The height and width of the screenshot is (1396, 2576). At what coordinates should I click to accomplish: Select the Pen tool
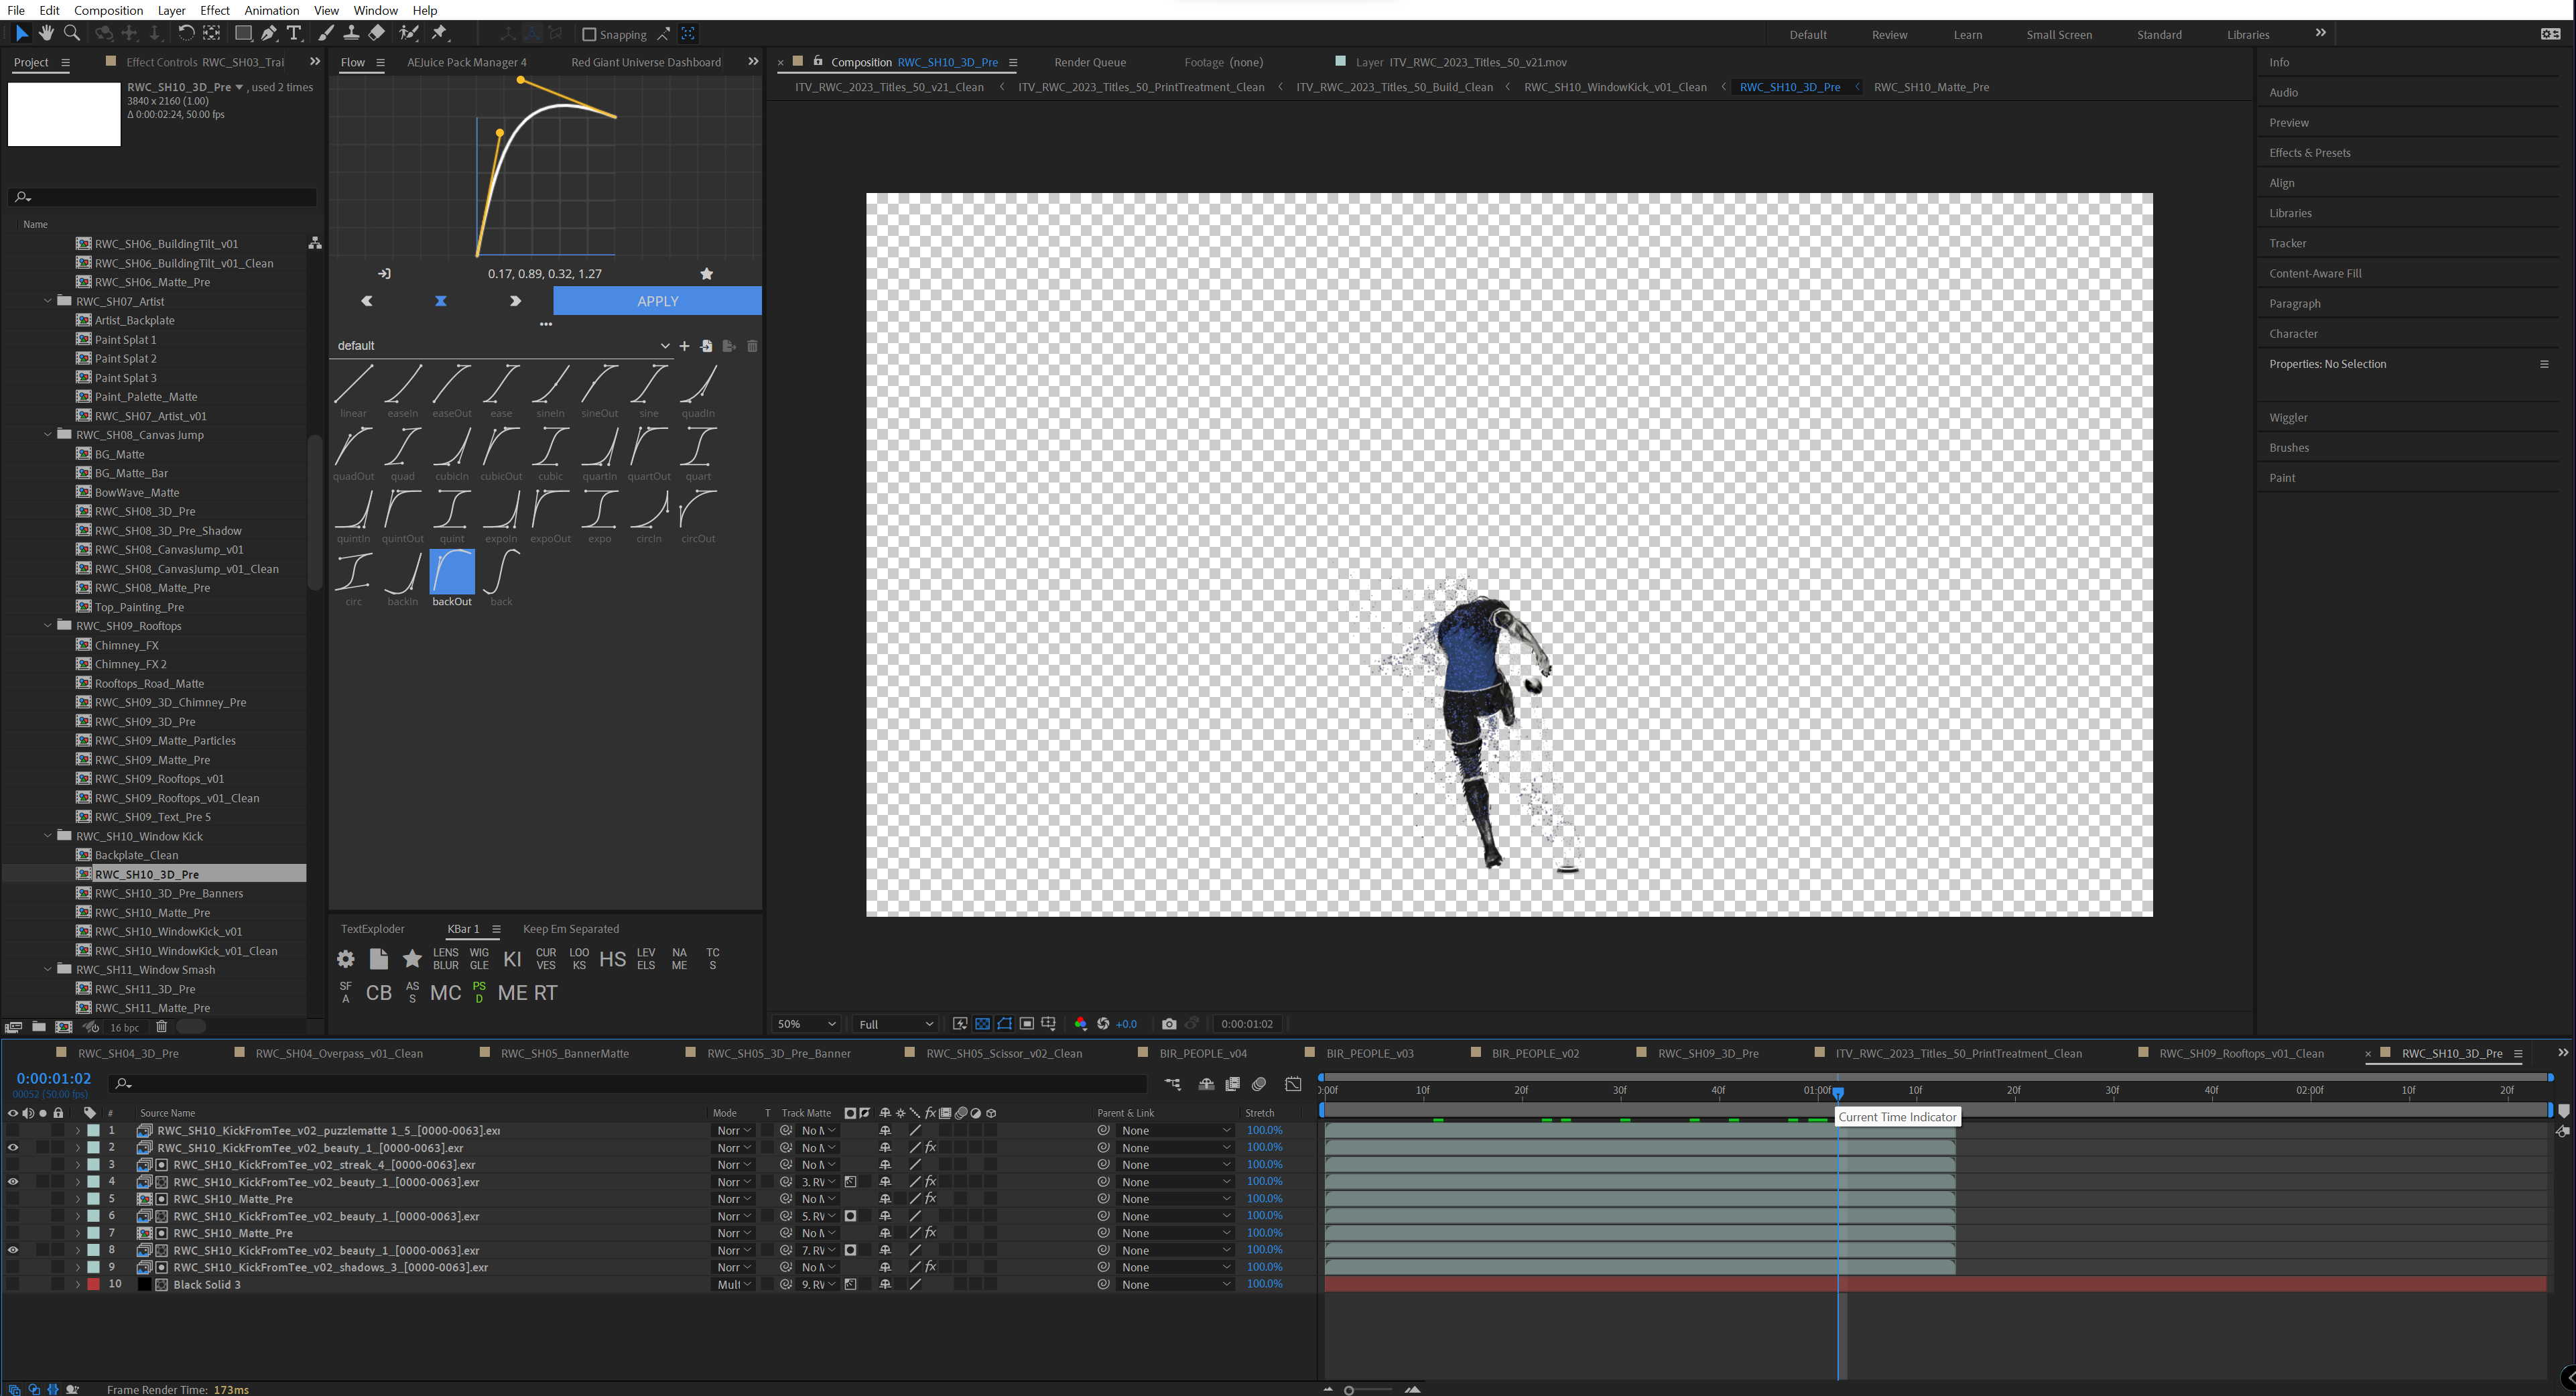pos(269,33)
